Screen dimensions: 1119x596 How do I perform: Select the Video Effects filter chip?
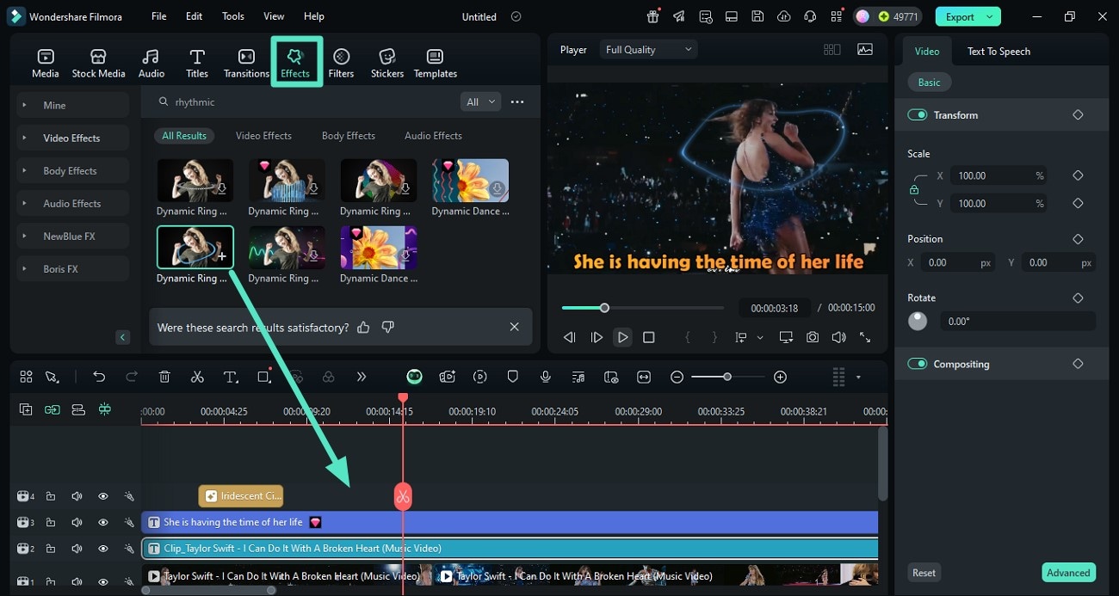(x=263, y=136)
